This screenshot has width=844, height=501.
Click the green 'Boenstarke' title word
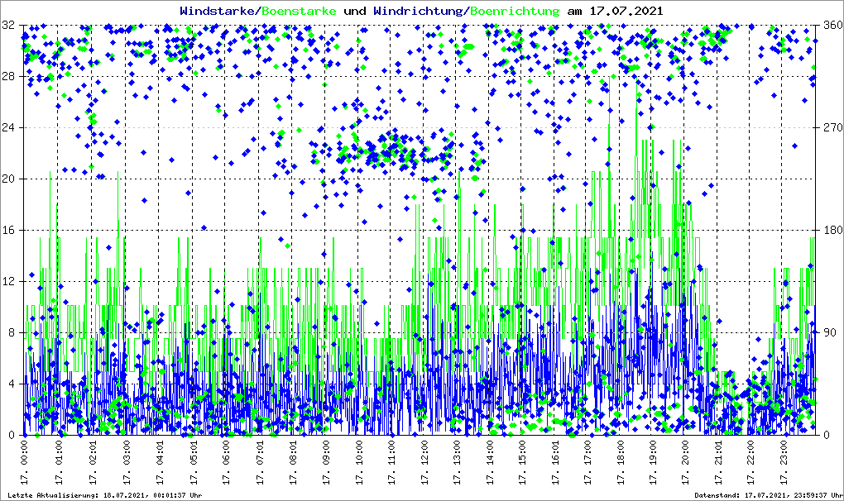pyautogui.click(x=300, y=11)
